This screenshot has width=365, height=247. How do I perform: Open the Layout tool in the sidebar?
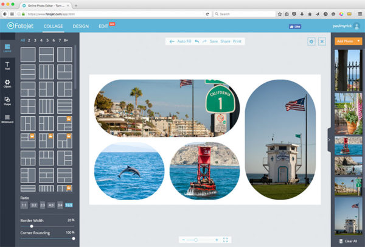pos(7,48)
